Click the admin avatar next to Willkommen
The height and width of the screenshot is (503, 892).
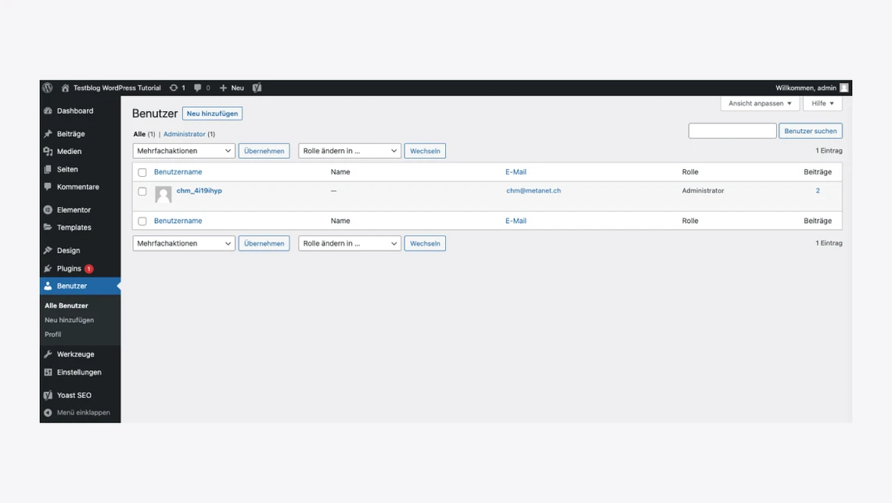coord(843,88)
